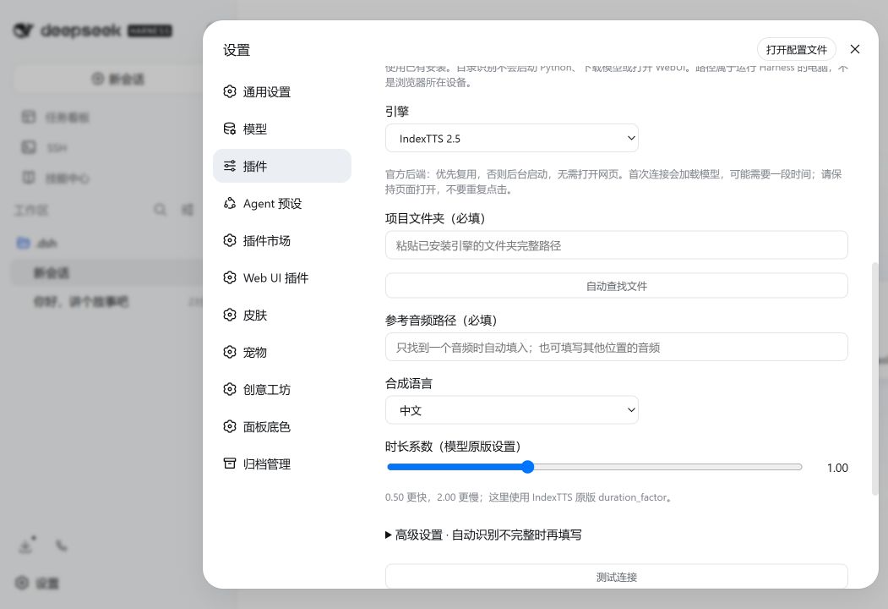Open Web UI 插件 section
Image resolution: width=888 pixels, height=609 pixels.
[282, 277]
